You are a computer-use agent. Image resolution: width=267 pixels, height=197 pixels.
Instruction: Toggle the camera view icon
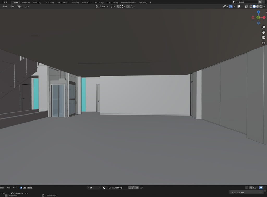(263, 38)
